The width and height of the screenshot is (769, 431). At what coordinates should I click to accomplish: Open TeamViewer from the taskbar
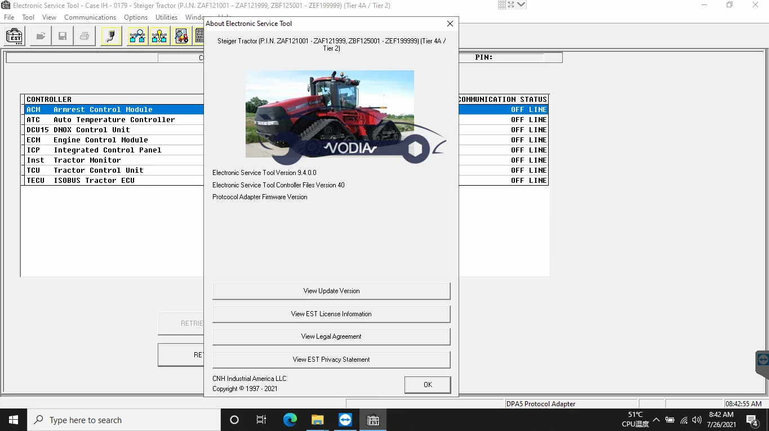[345, 420]
